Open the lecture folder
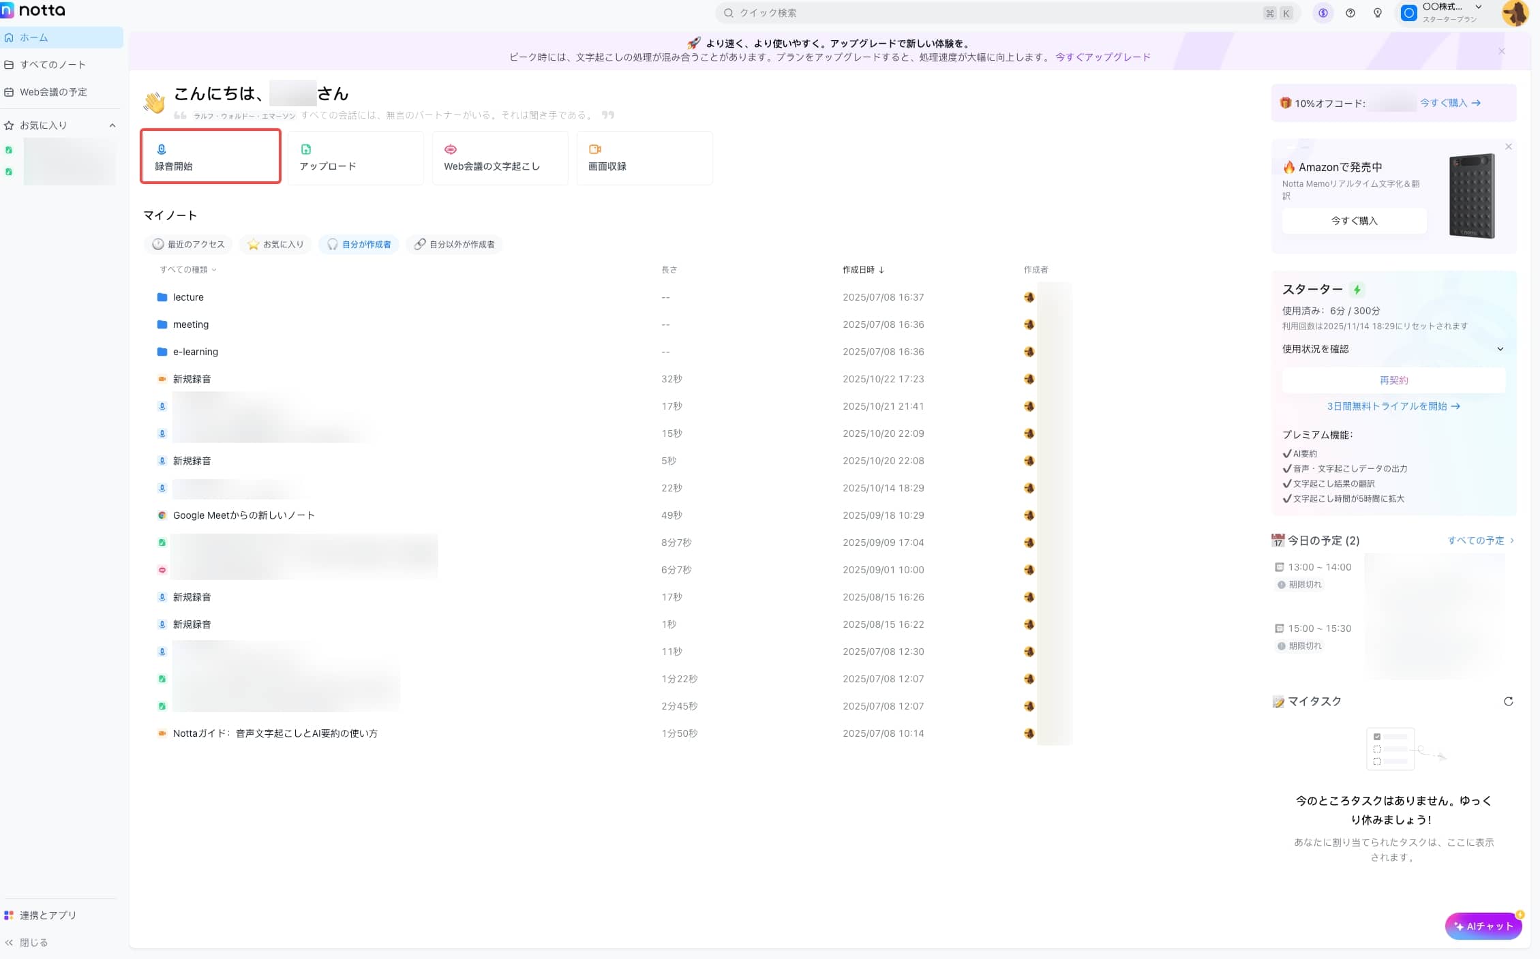1540x959 pixels. 188,297
